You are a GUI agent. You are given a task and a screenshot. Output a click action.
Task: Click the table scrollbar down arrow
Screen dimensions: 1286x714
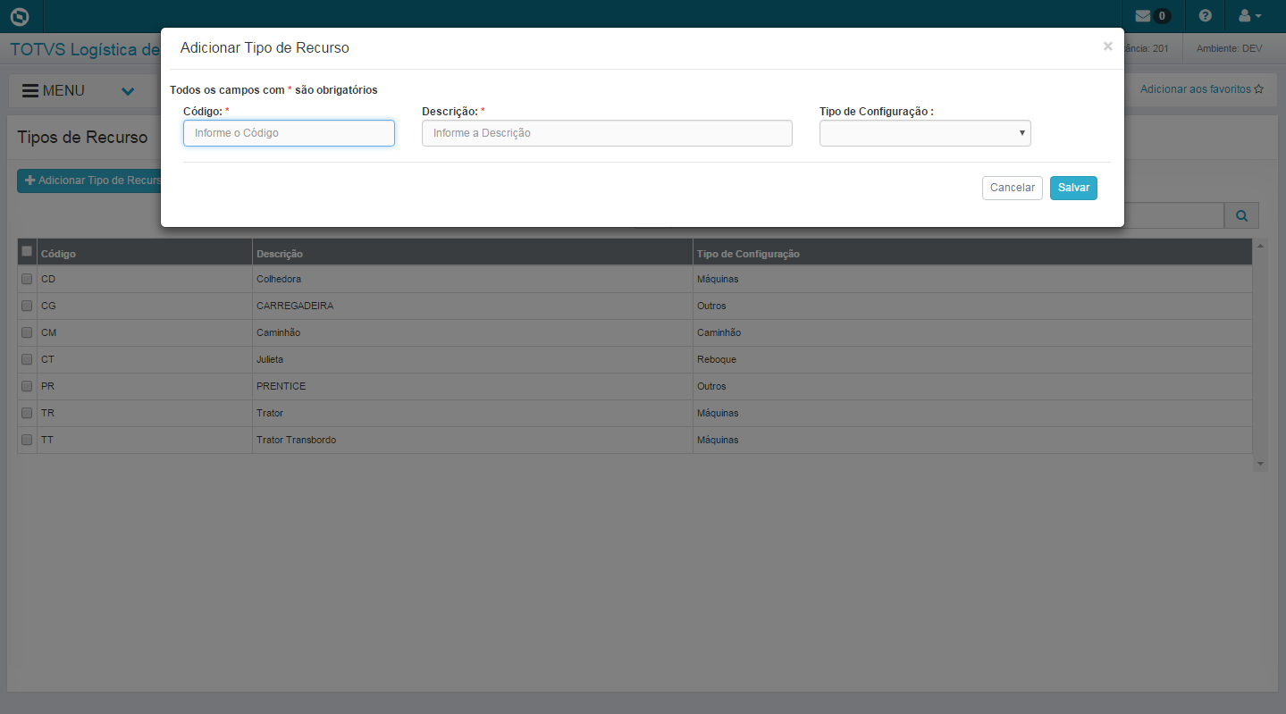(x=1260, y=465)
